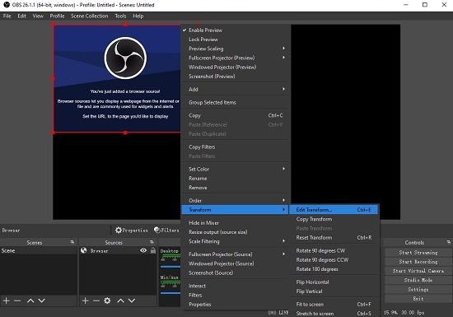This screenshot has width=453, height=317.
Task: Adjust the Mic/Aux volume slider
Action: point(170,293)
